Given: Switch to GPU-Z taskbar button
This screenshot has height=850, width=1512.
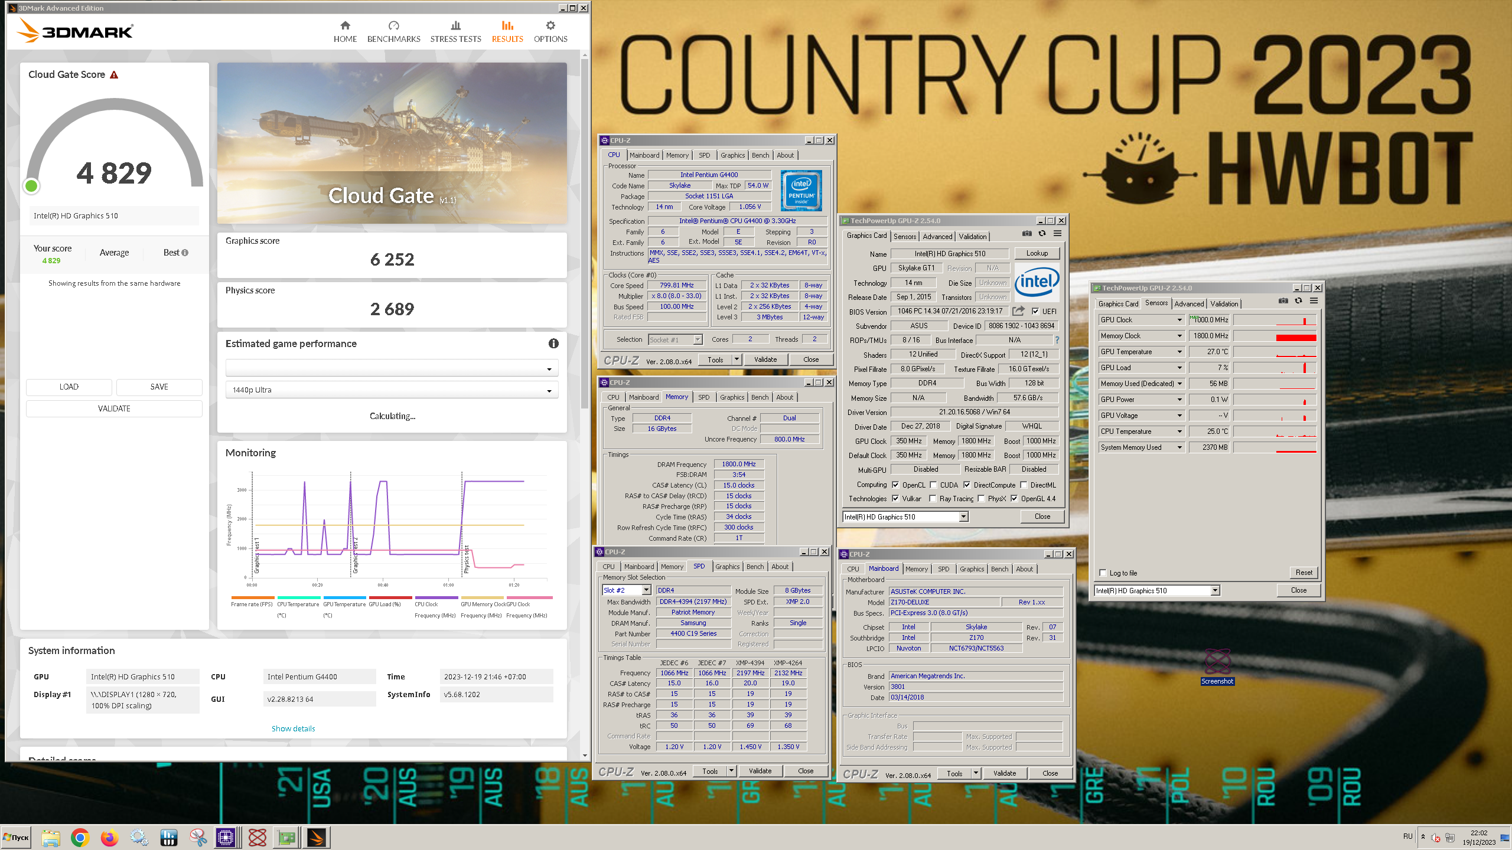Looking at the screenshot, I should (287, 838).
